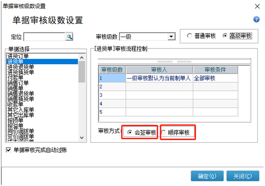Select the 高级审核 radio button

click(237, 36)
